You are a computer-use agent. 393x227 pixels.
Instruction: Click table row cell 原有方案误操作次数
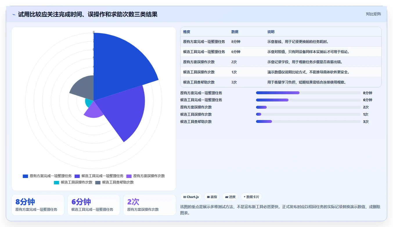(199, 62)
